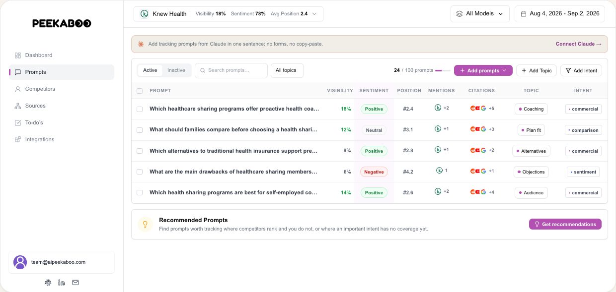Screen dimensions: 616x292
Task: Switch to the Inactive prompts tab
Action: coord(176,70)
